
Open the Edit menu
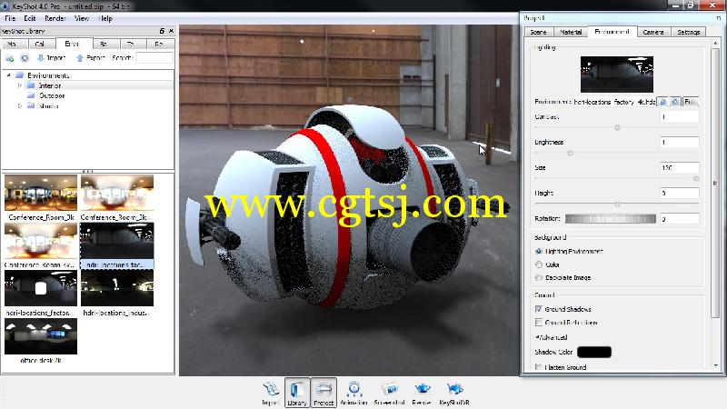coord(30,18)
